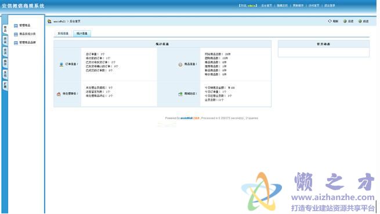The image size is (380, 214).
Task: Click the 推荐商品数 statistic line
Action: click(x=215, y=67)
